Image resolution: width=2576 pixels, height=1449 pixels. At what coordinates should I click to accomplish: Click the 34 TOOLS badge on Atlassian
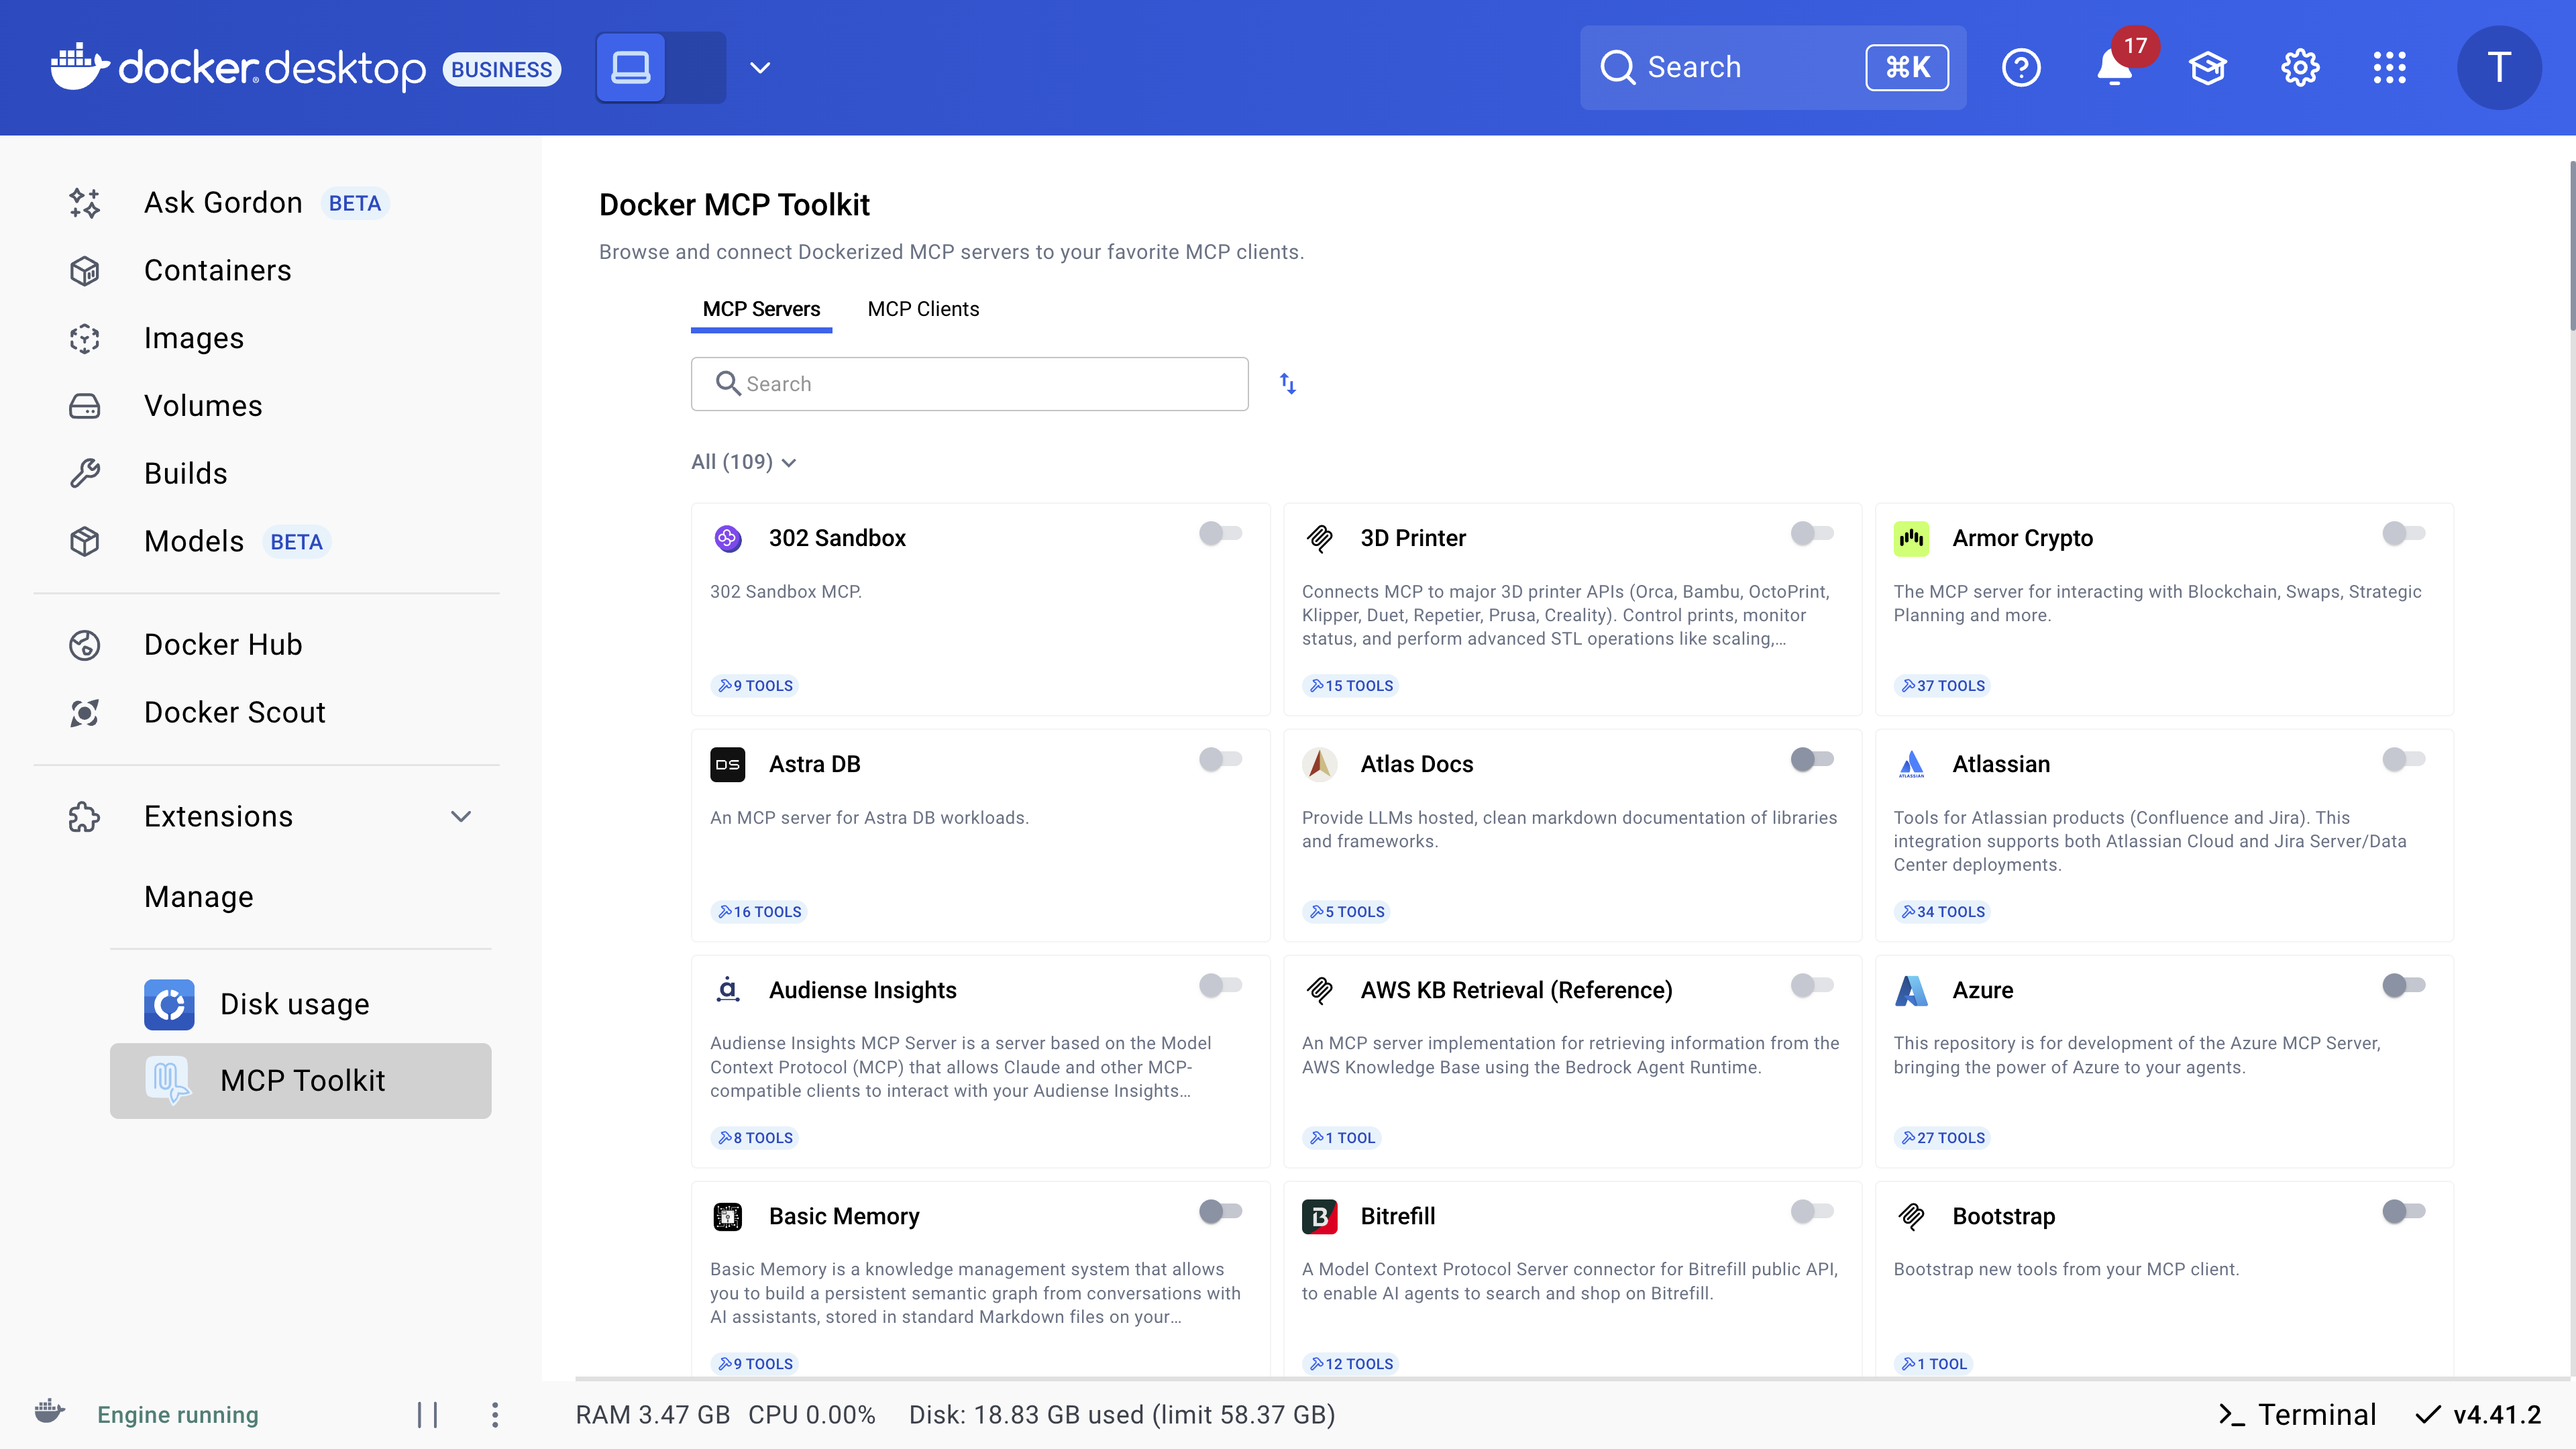(1943, 912)
